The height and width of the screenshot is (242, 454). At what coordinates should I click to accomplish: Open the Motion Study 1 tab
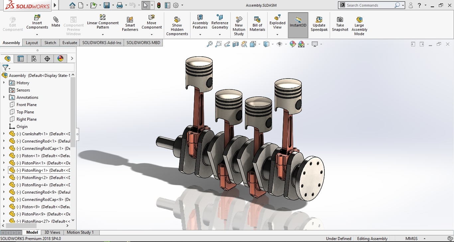pyautogui.click(x=80, y=232)
